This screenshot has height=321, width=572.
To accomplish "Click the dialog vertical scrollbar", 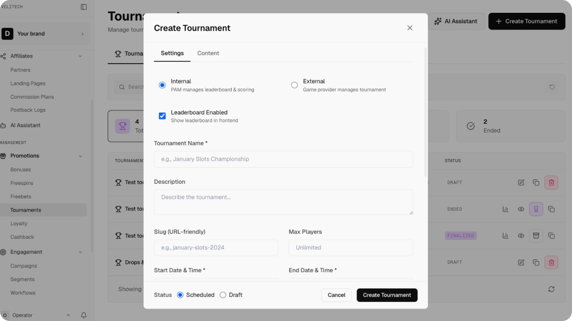I will tap(426, 112).
